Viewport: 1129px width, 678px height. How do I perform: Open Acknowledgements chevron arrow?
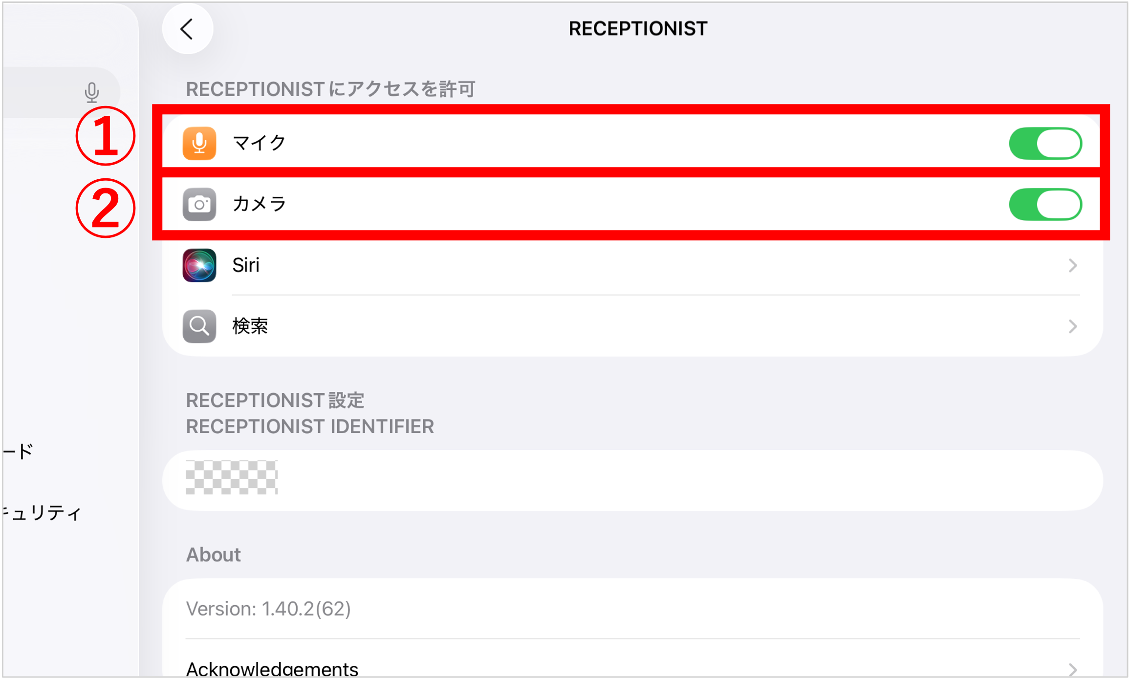coord(1072,669)
